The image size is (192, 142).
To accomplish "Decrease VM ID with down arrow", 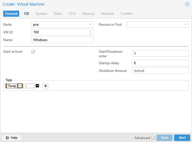I will pos(90,33).
